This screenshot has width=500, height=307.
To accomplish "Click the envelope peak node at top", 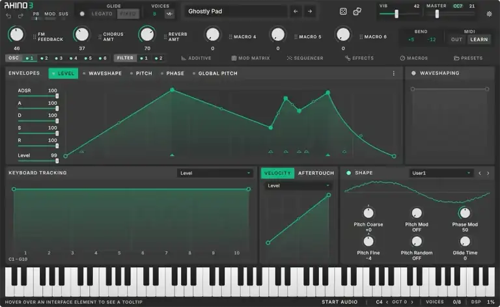I will pyautogui.click(x=172, y=90).
